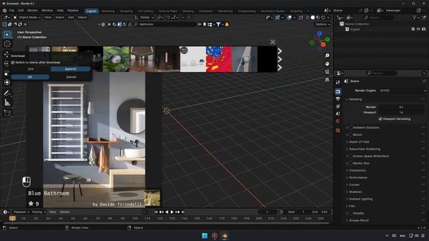Toggle camera view icon in viewport
This screenshot has width=429, height=241.
click(x=327, y=72)
